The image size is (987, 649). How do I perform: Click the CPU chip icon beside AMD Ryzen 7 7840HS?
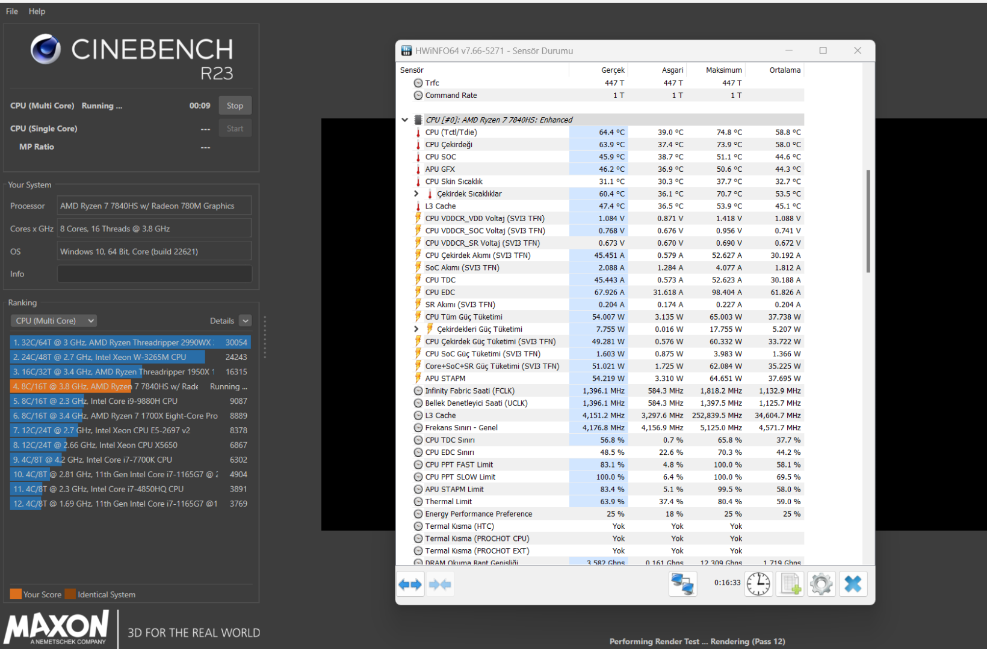[418, 120]
